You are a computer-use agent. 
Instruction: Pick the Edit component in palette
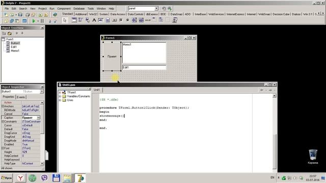coord(101,20)
